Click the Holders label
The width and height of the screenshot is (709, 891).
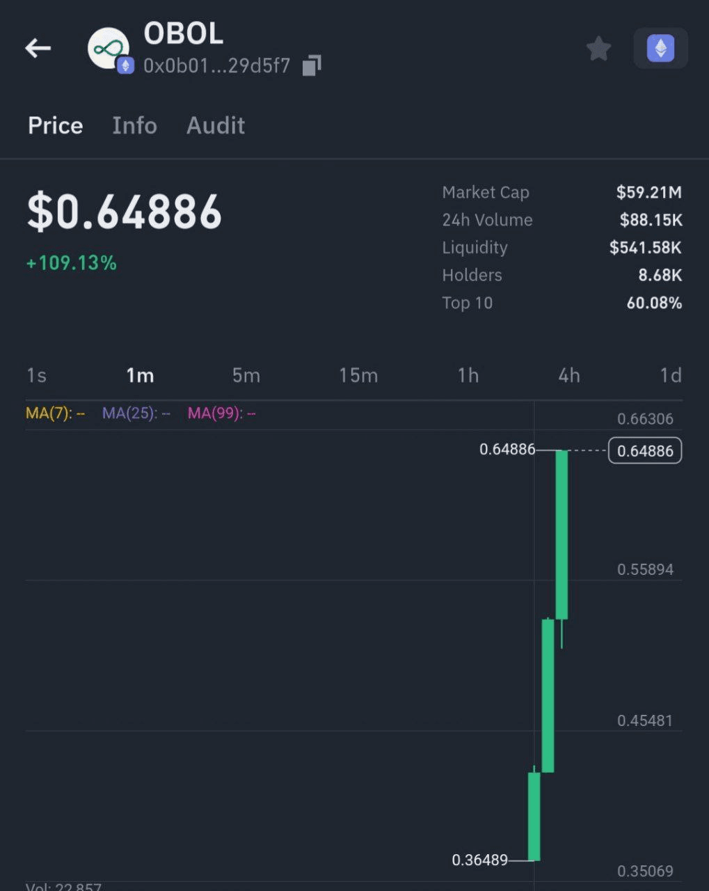[472, 275]
